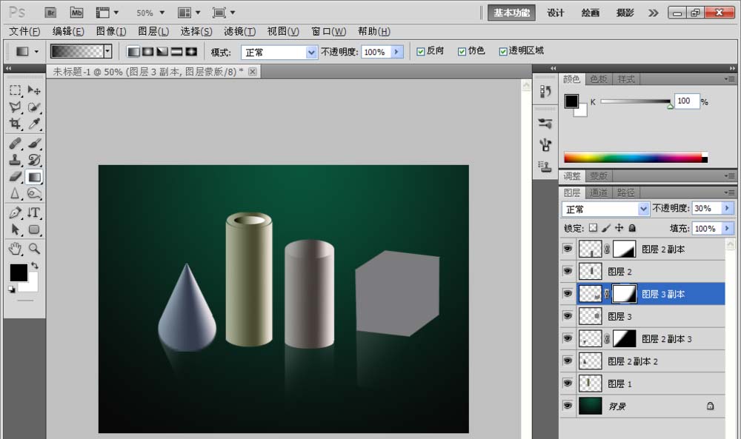Select the Gradient tool in toolbox

[x=34, y=176]
